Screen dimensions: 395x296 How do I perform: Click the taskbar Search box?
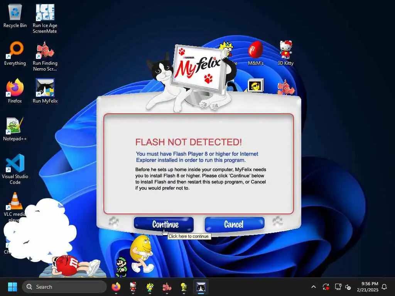pos(64,287)
